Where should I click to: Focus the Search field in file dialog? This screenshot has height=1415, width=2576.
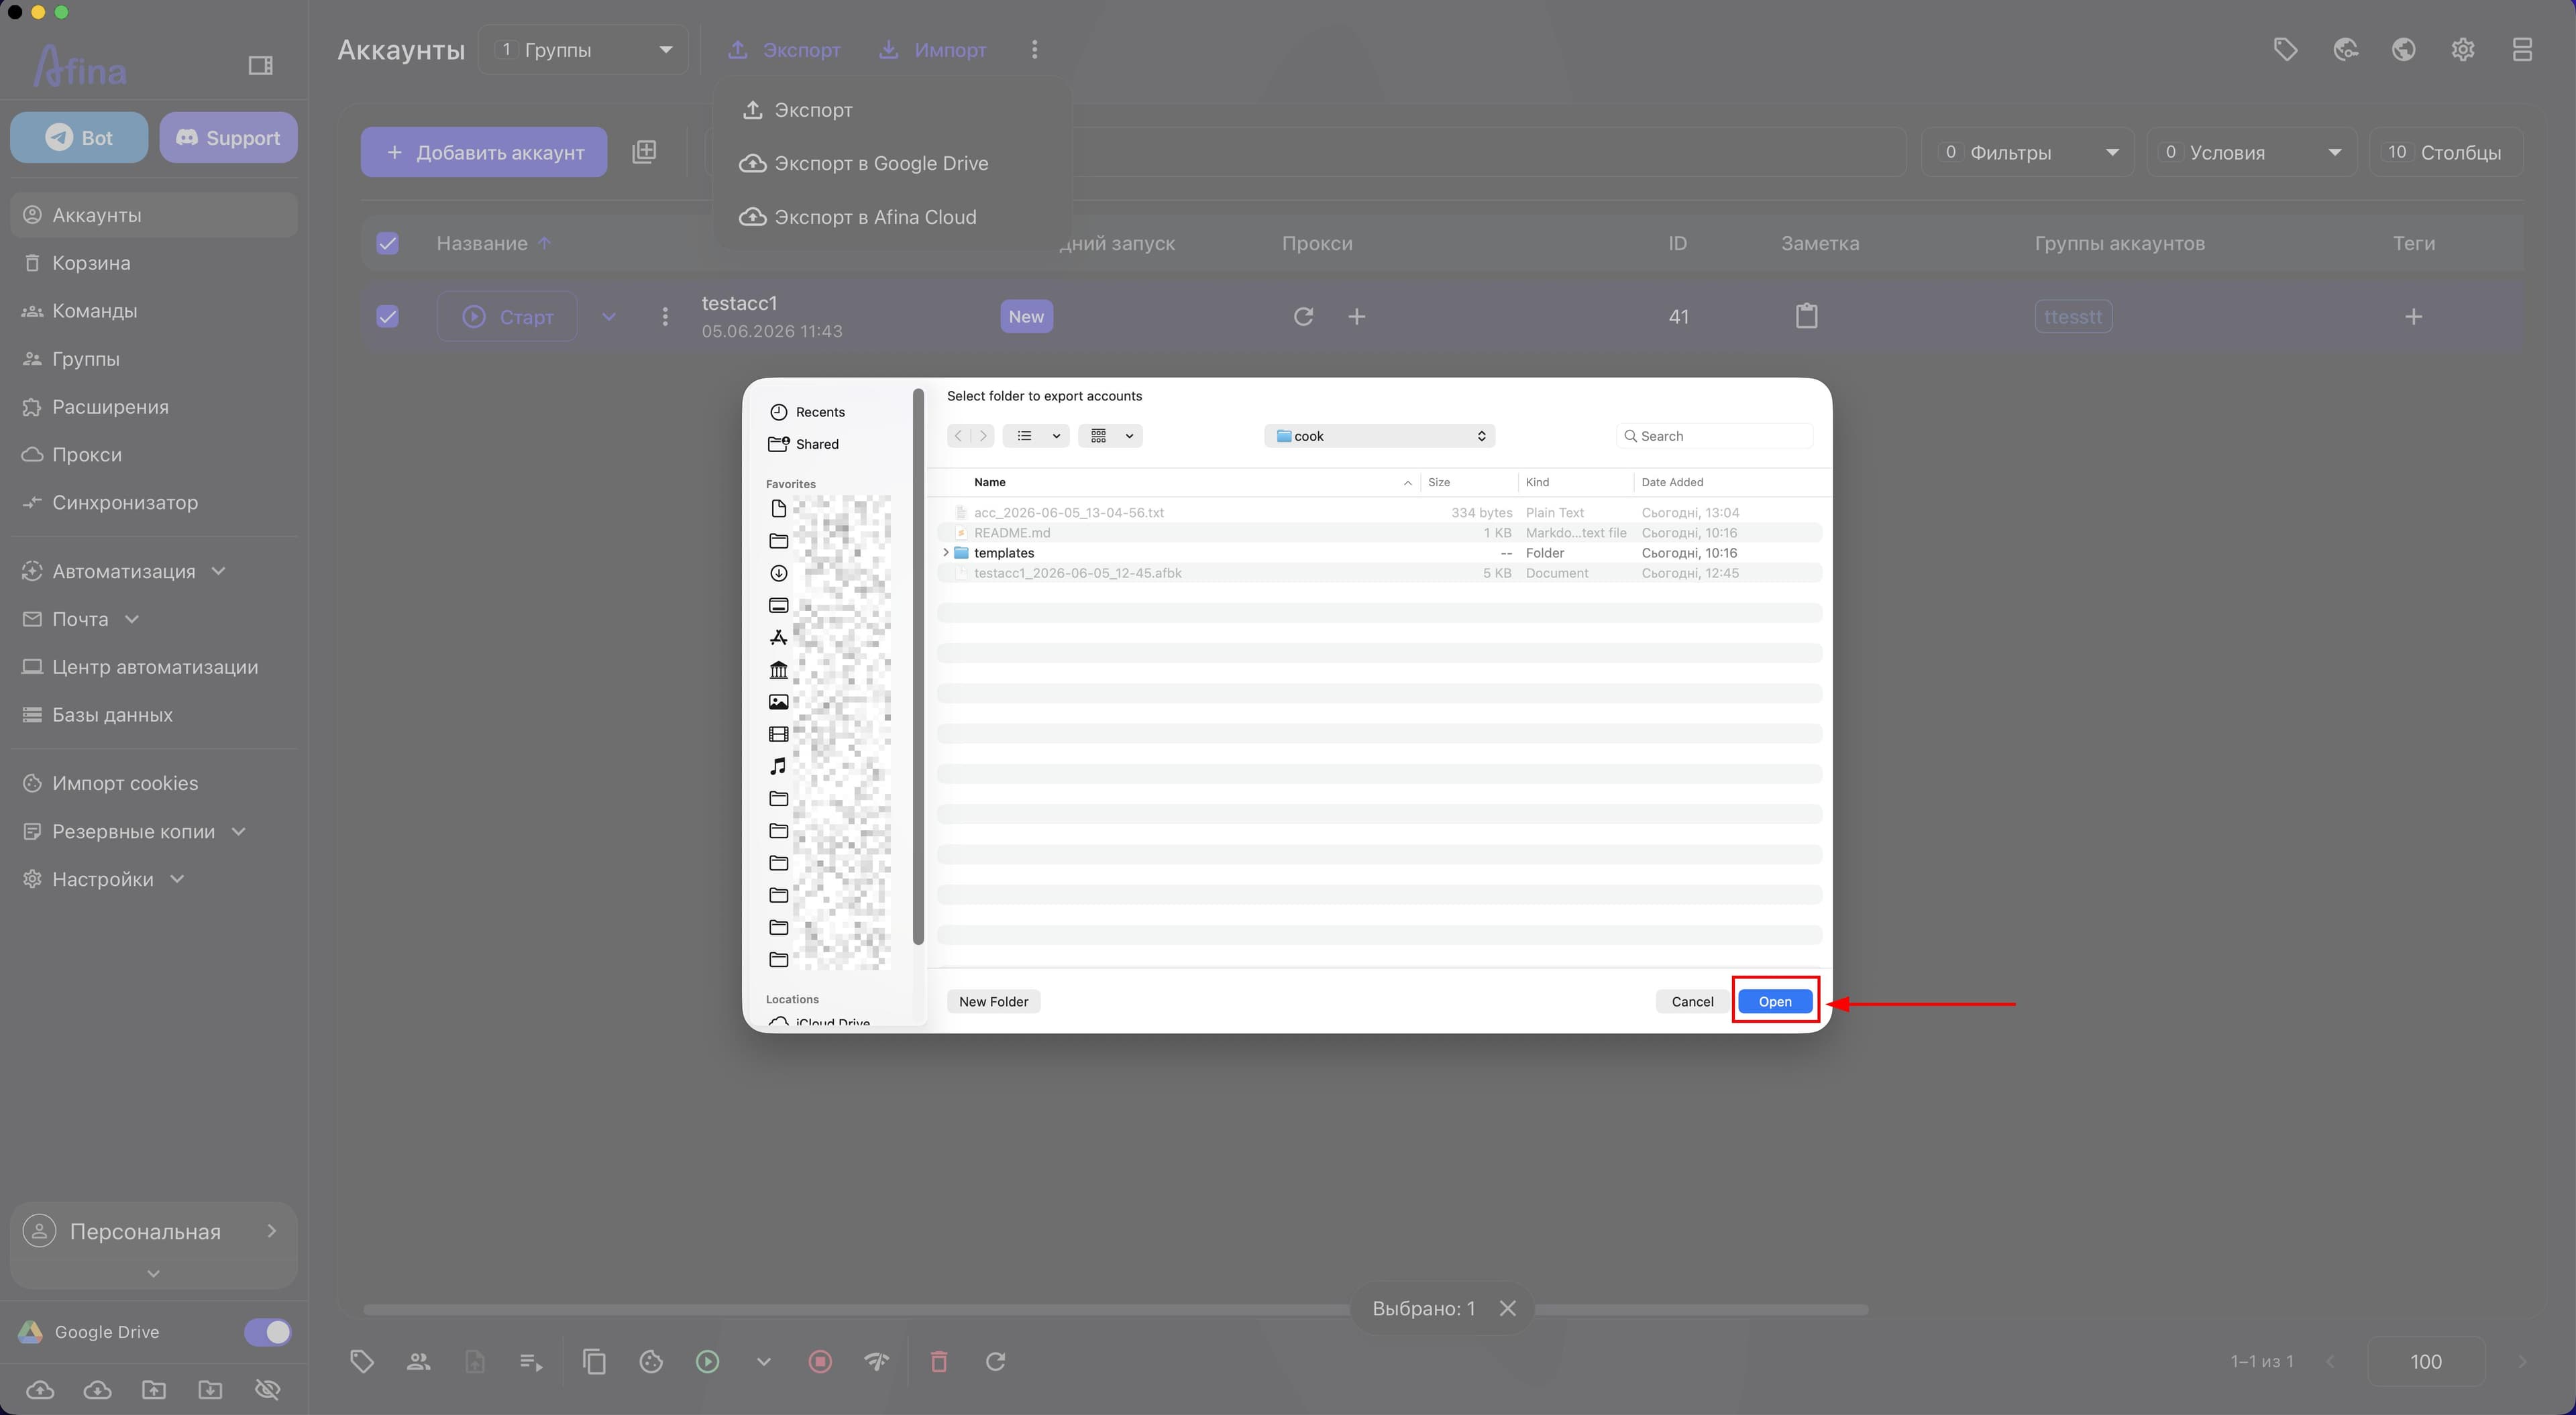click(x=1714, y=436)
